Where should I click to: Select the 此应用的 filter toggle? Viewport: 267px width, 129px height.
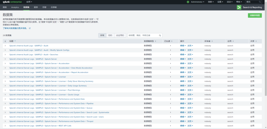pyautogui.click(x=120, y=35)
